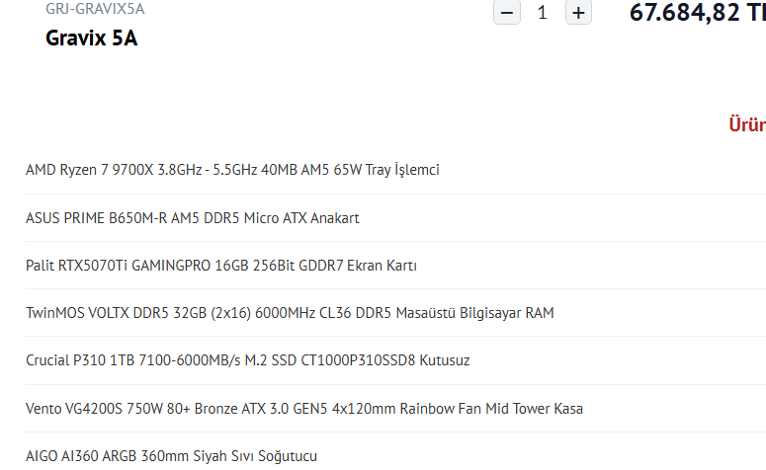
Task: Click the Masaüstü Bilgisayar RAM text
Action: click(x=474, y=313)
